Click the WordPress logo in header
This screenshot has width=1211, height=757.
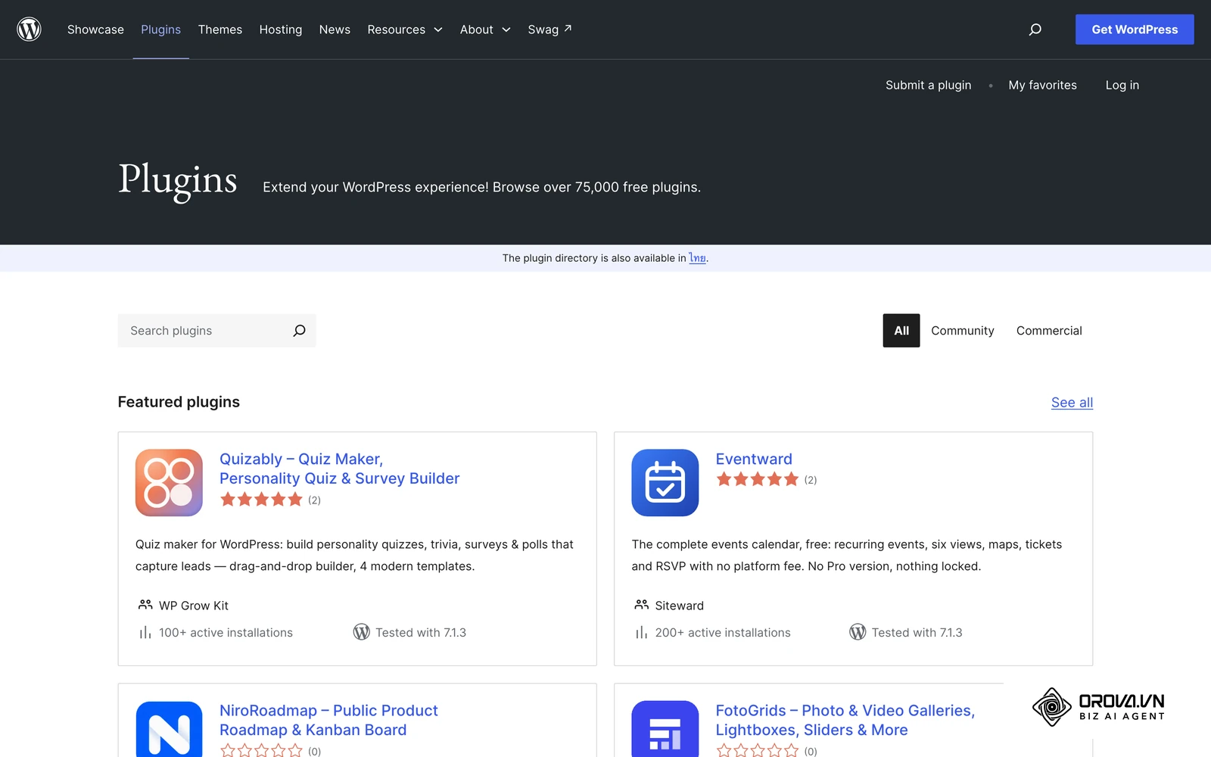click(x=29, y=30)
